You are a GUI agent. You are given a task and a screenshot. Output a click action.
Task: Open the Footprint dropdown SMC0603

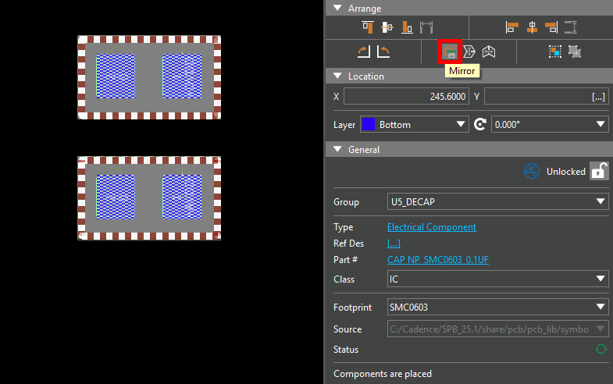pyautogui.click(x=497, y=307)
